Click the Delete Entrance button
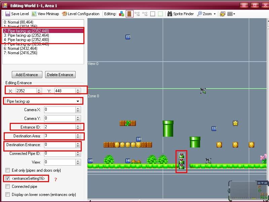This screenshot has width=269, height=202. click(60, 75)
